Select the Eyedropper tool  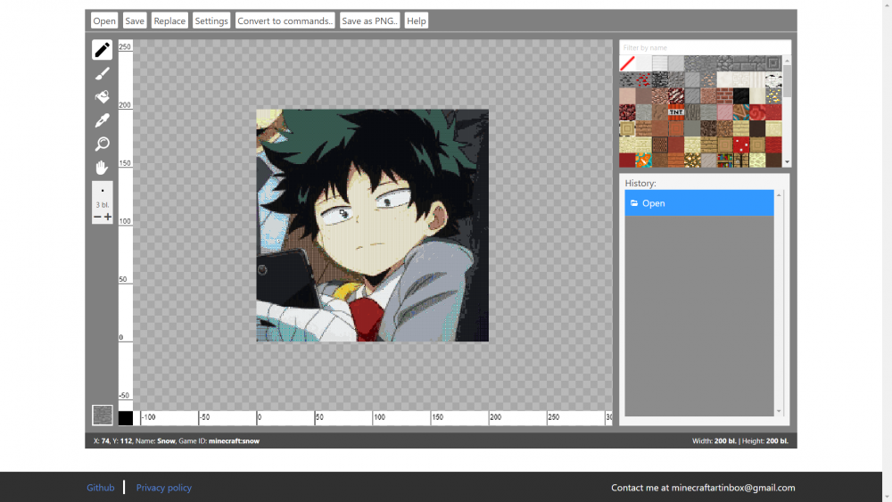click(x=102, y=120)
